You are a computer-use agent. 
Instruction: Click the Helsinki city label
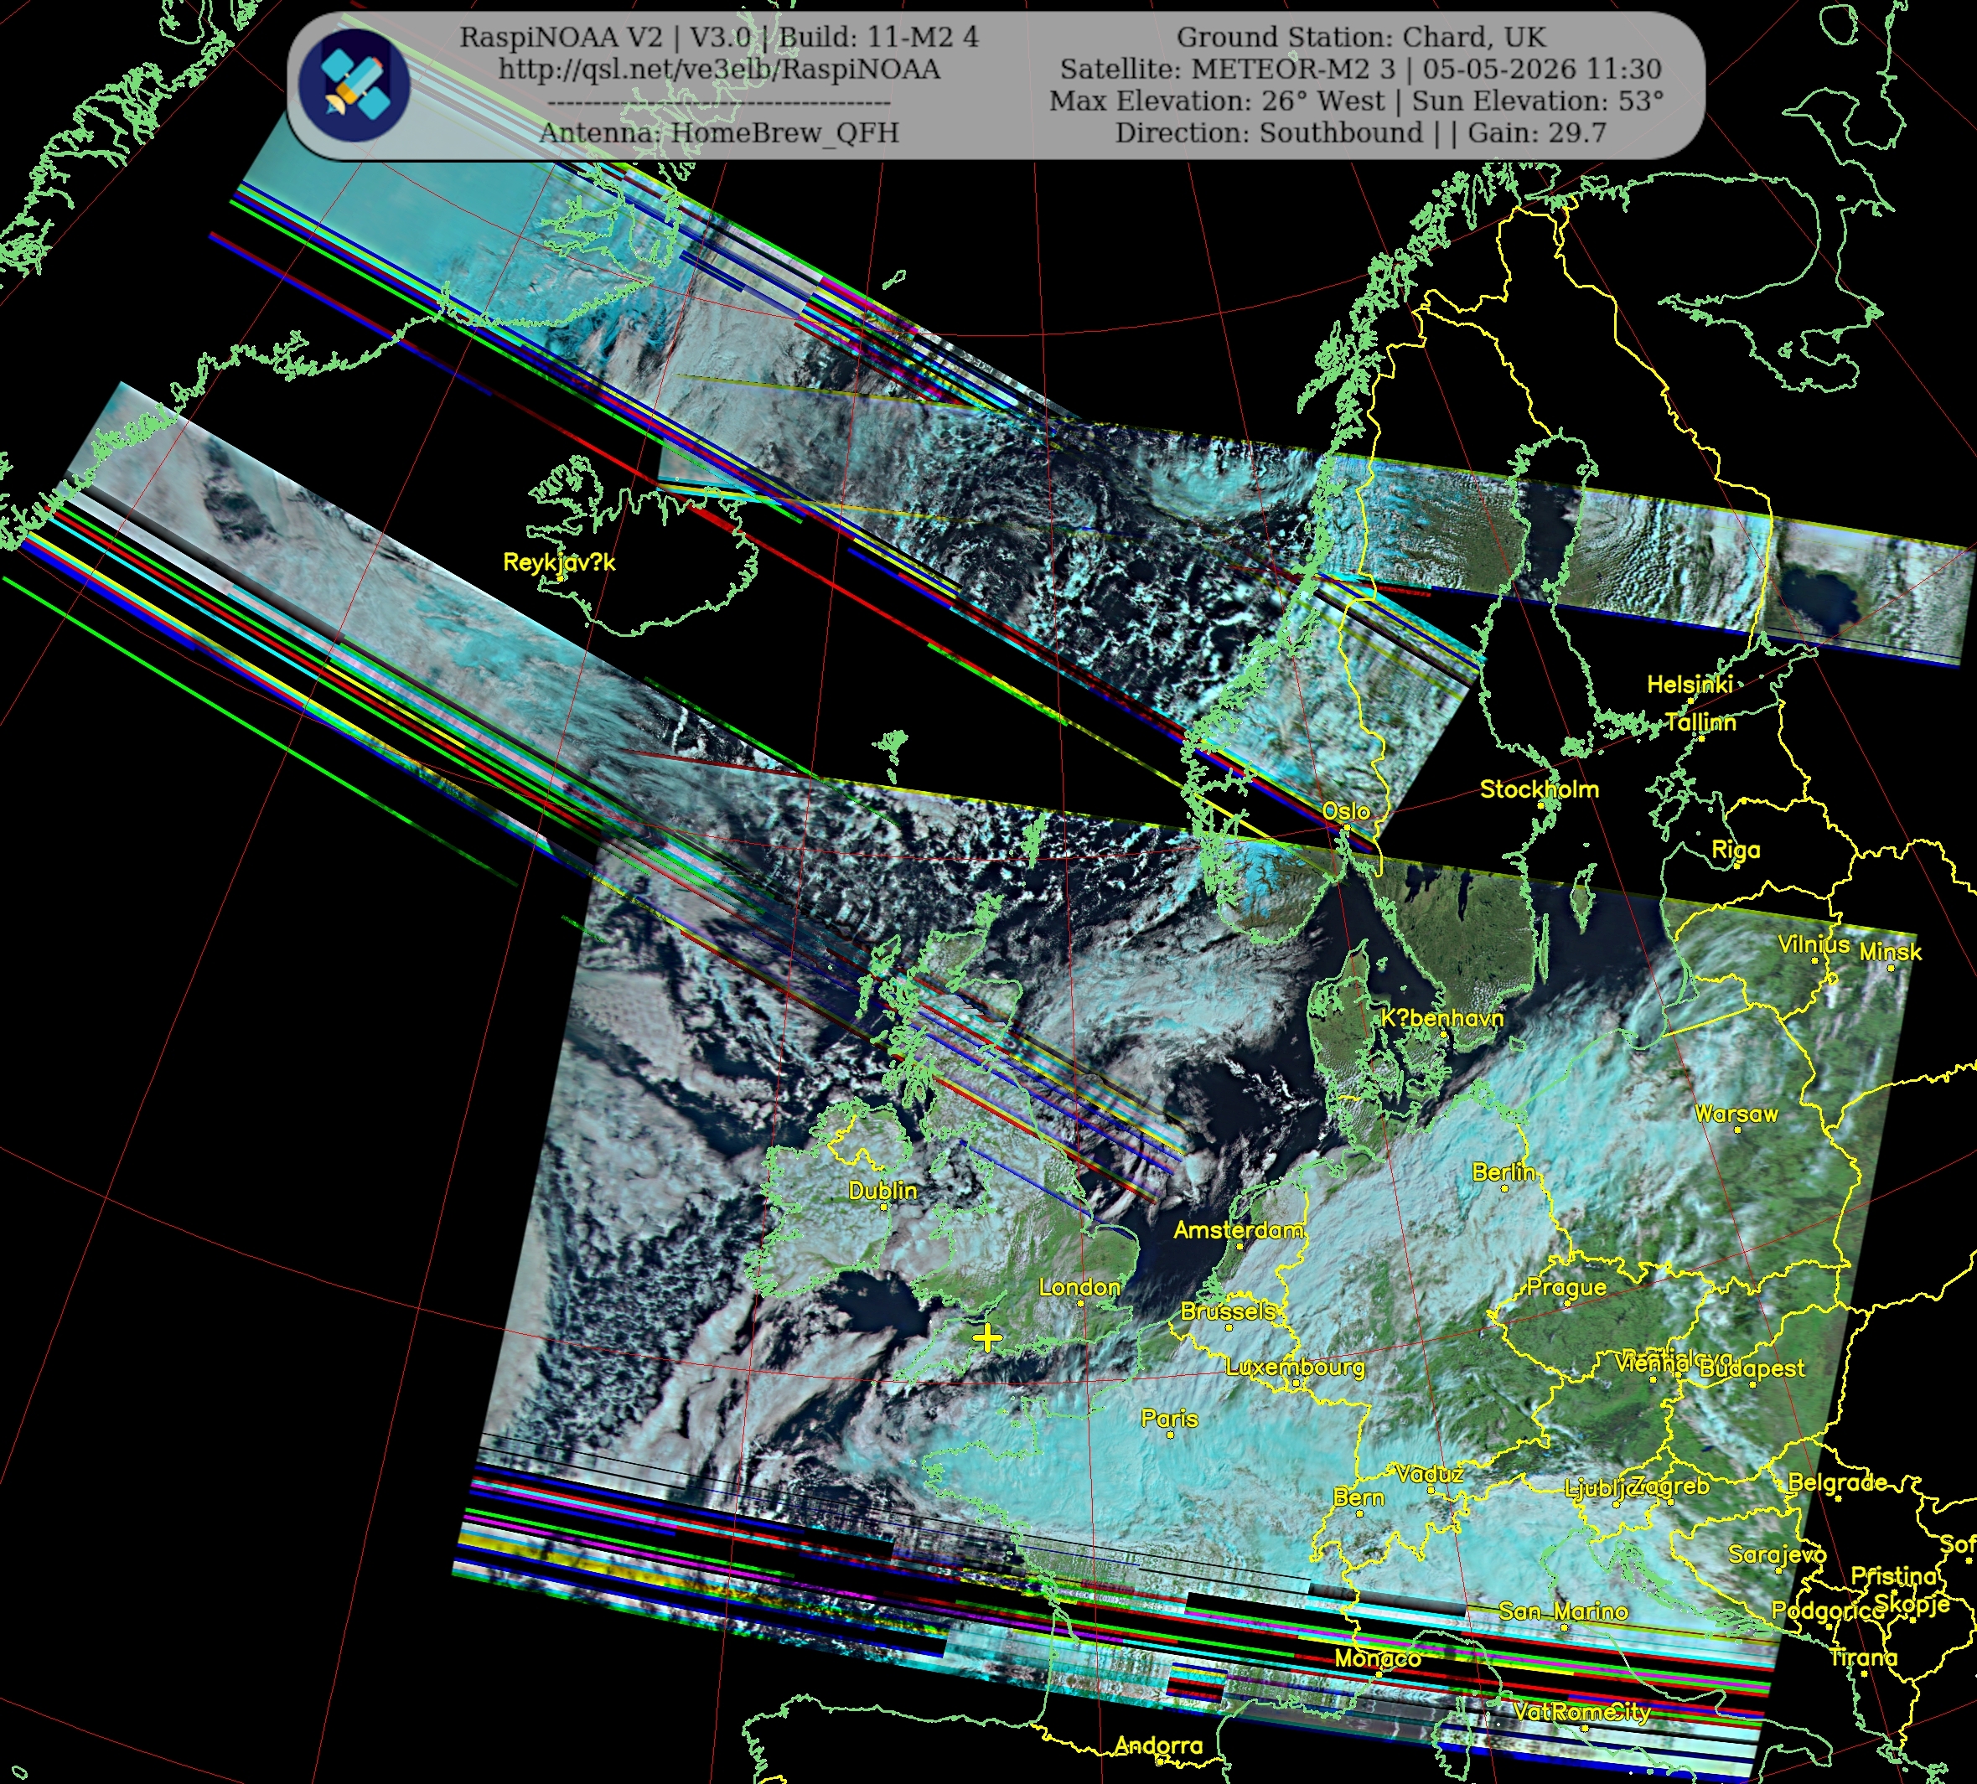[x=1690, y=685]
